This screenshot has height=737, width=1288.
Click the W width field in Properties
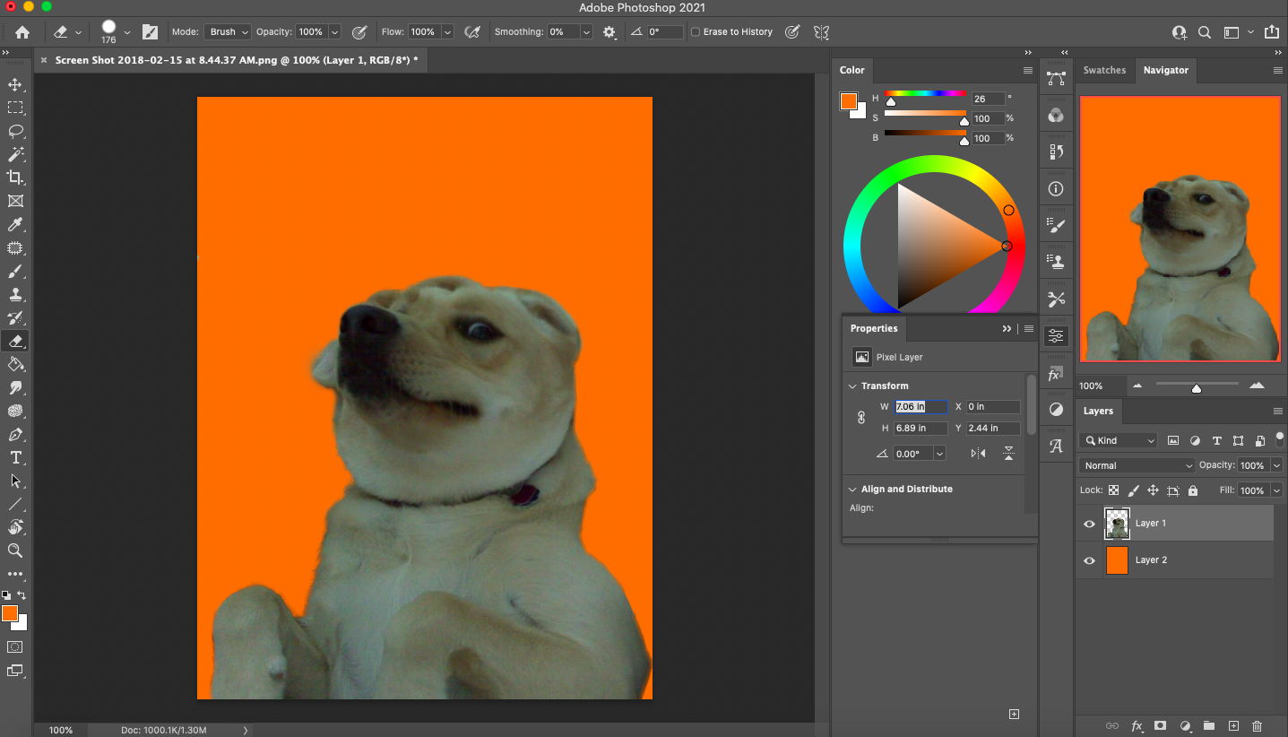921,407
